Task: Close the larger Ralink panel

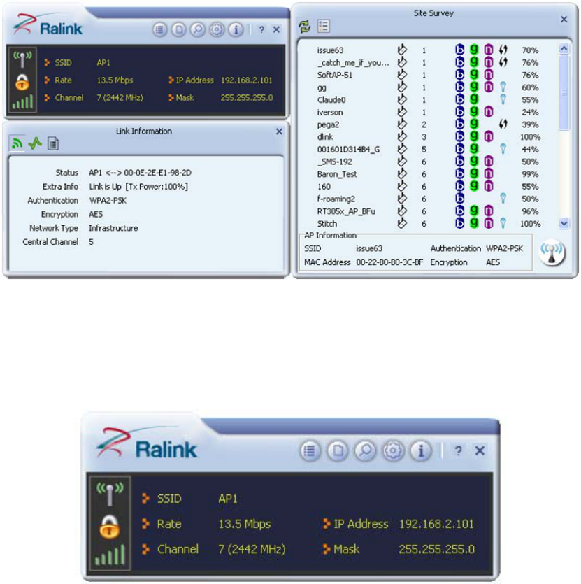Action: pos(480,451)
